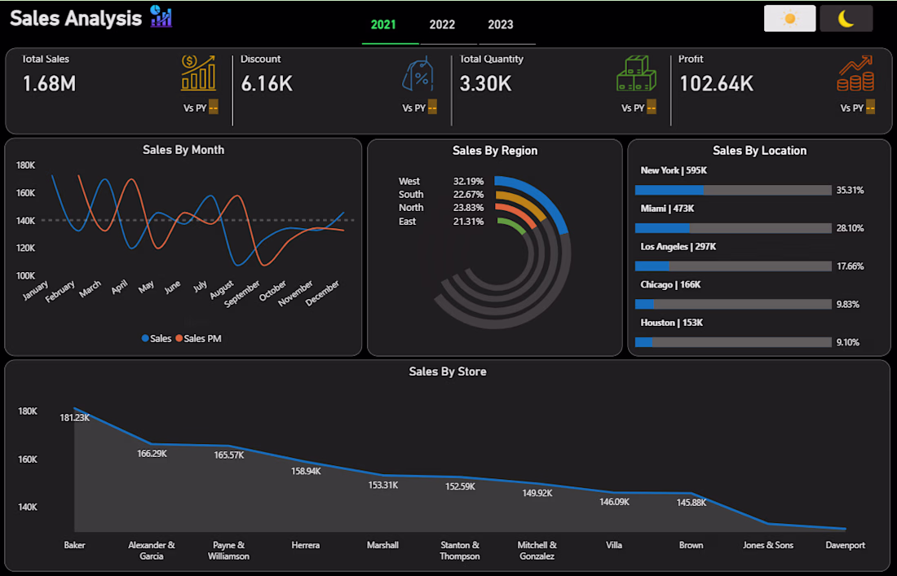Click the Sales PM legend entry

coord(198,338)
